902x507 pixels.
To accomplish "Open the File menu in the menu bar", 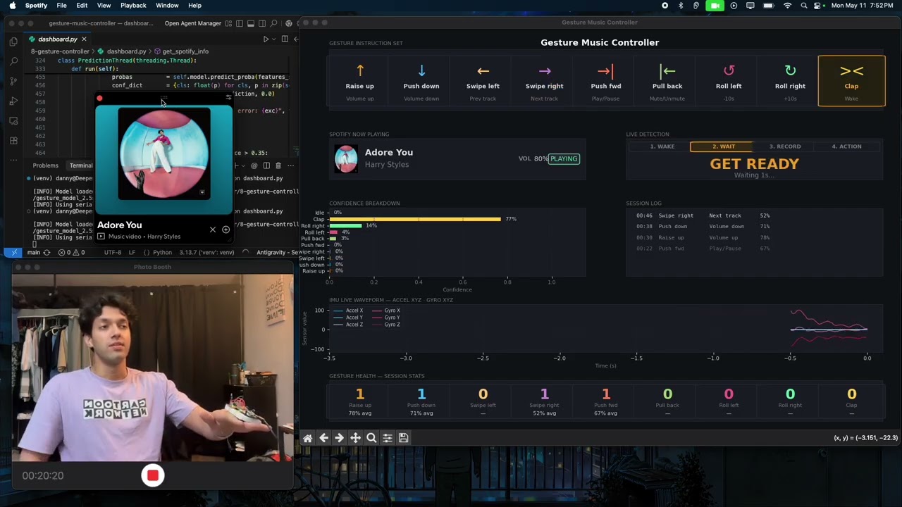I will (x=62, y=6).
